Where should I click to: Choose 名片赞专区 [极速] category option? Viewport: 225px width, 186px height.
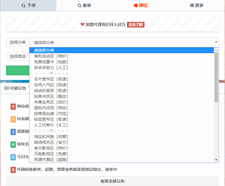(x=51, y=79)
